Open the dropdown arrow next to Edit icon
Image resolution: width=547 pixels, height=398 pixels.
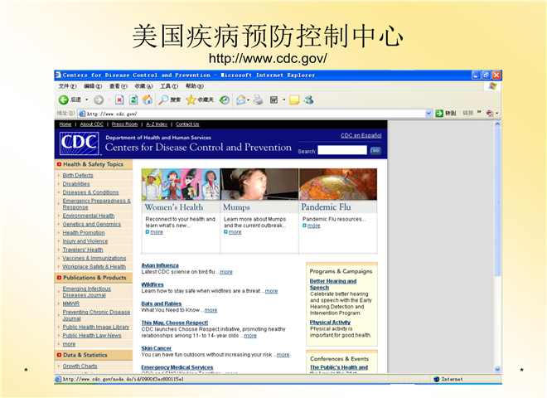tap(283, 100)
